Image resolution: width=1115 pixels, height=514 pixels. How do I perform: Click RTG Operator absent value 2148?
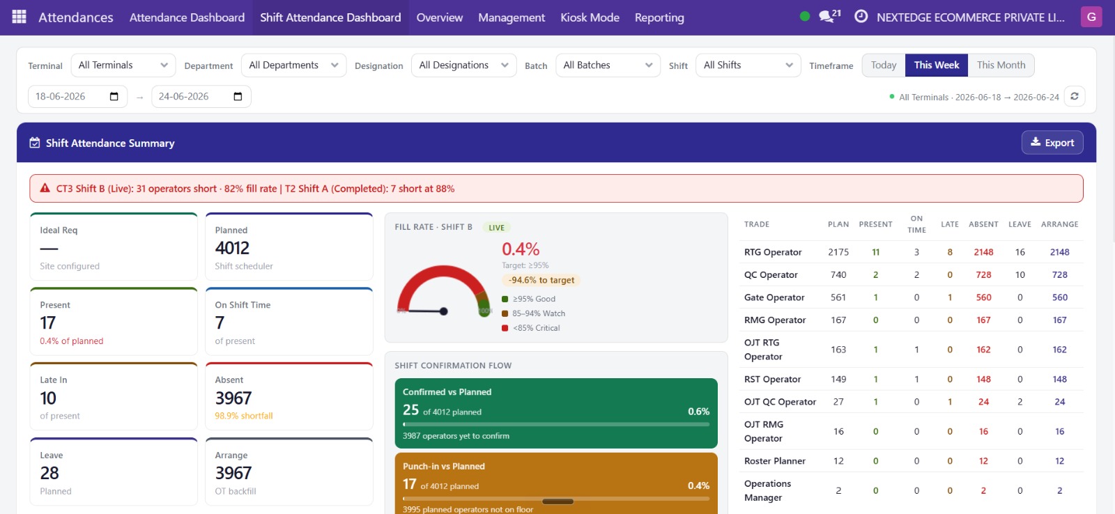pos(983,252)
